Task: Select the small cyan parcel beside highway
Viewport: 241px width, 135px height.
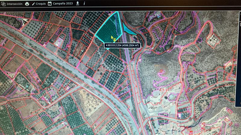Action: point(130,30)
